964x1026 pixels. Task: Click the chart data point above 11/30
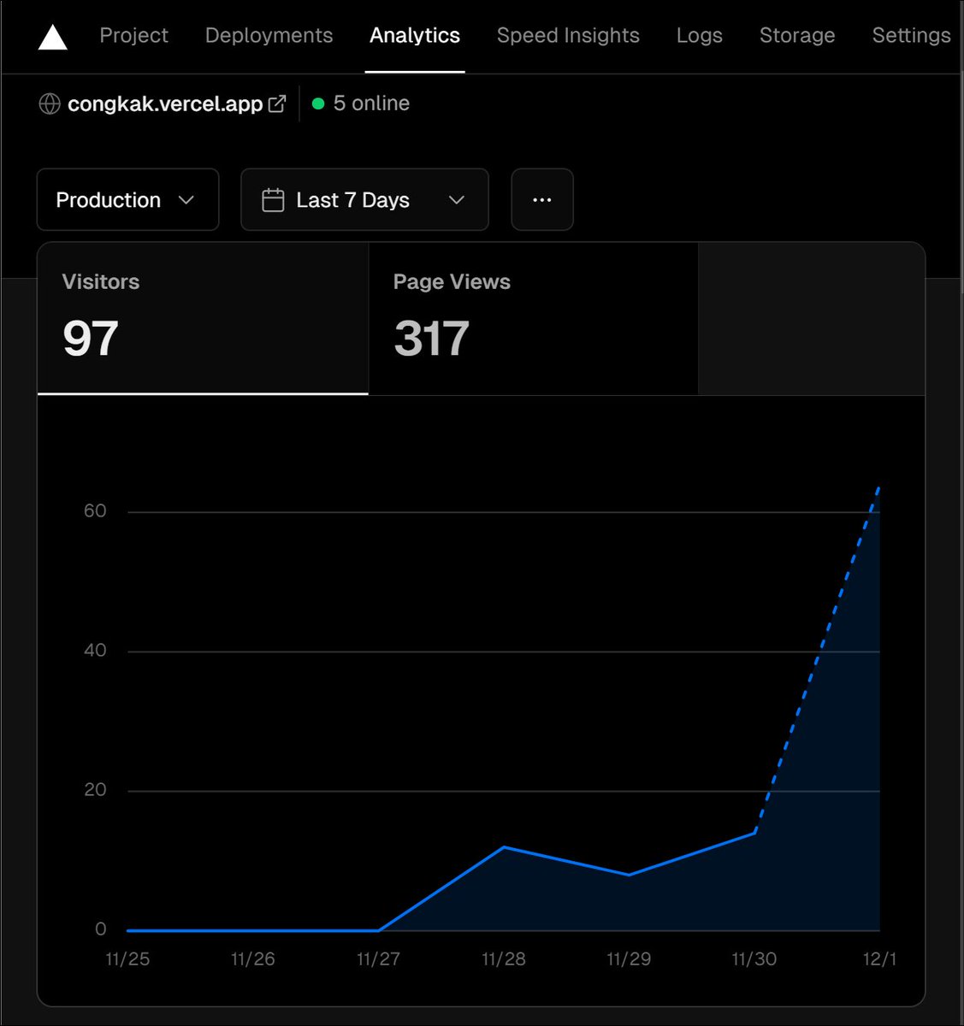coord(754,833)
